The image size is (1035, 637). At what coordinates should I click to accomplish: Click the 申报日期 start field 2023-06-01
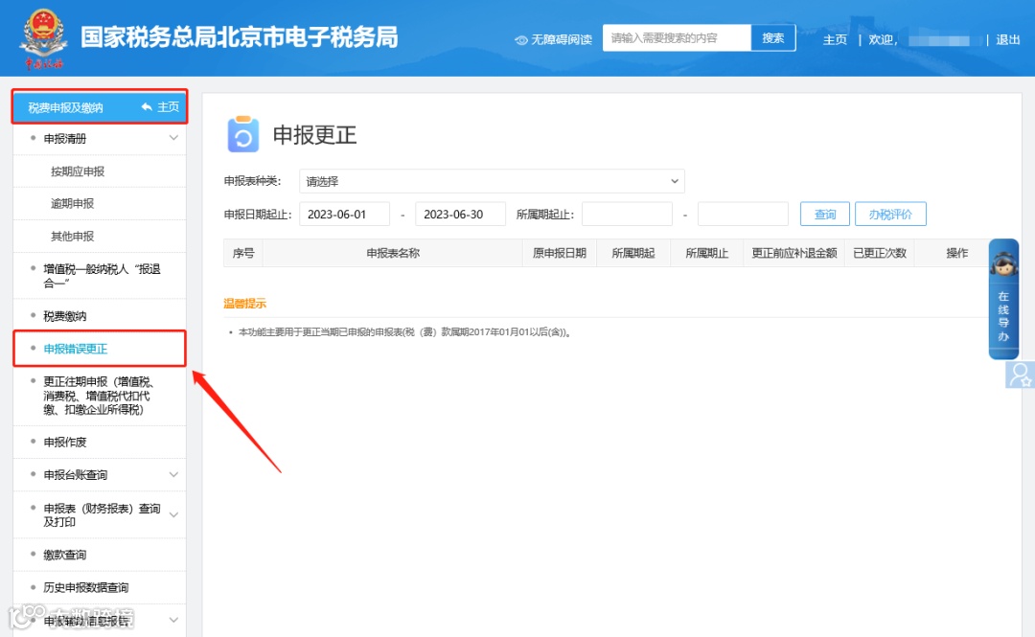click(345, 214)
